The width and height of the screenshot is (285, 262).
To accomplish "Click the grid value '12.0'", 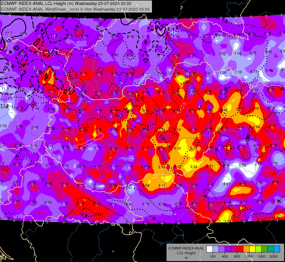I will pos(160,37).
